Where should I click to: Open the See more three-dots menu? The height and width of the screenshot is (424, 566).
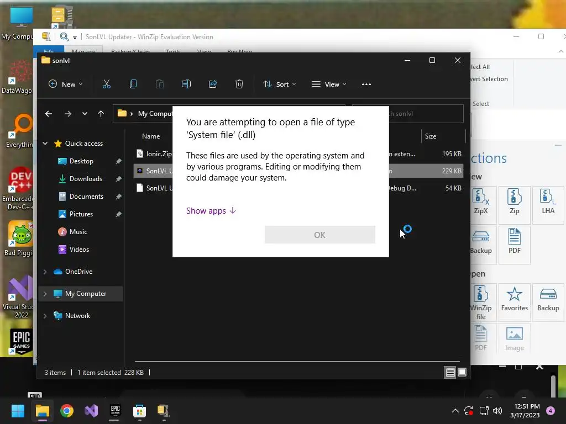(x=366, y=84)
